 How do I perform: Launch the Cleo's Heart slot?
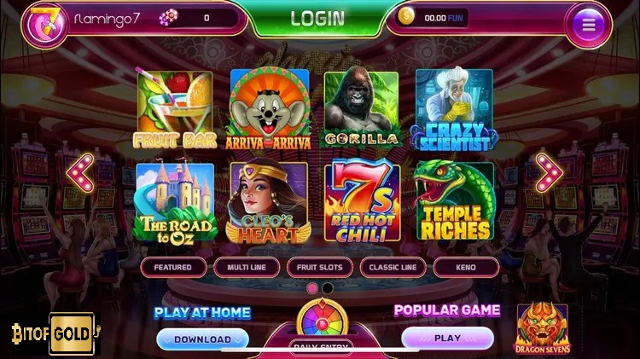point(269,202)
